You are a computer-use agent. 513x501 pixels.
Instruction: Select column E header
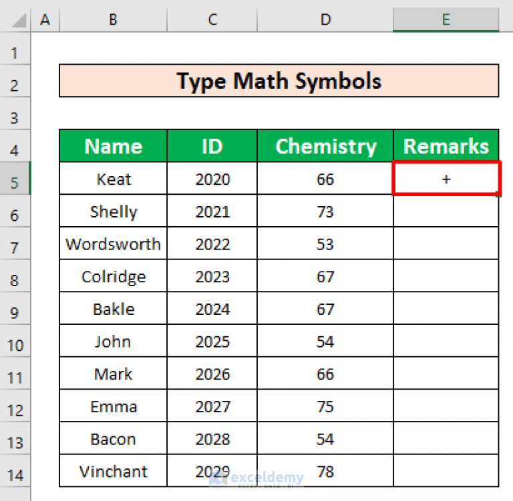pyautogui.click(x=446, y=19)
